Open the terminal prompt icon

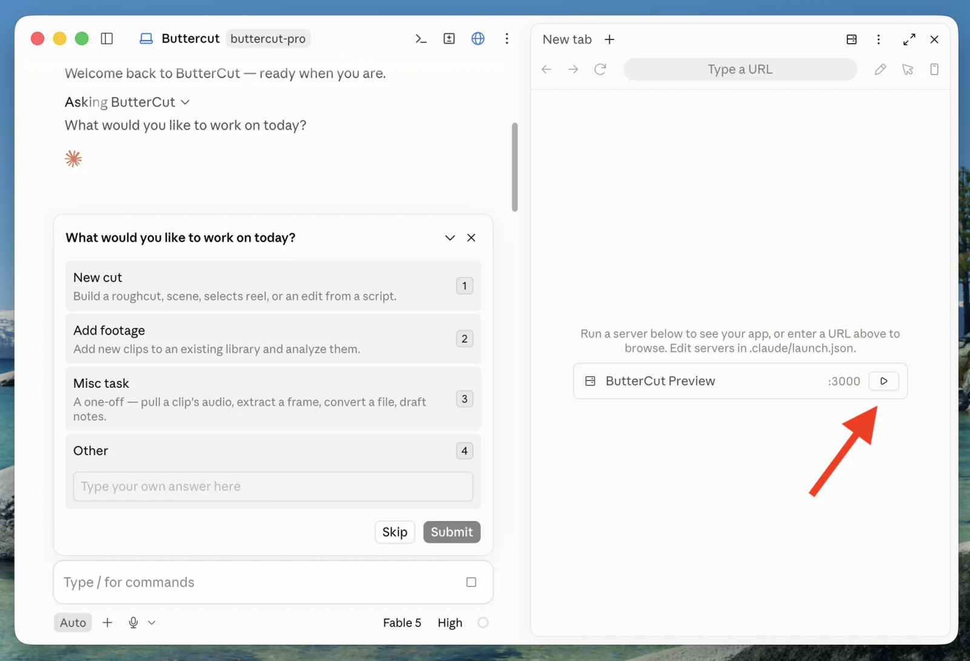click(421, 39)
